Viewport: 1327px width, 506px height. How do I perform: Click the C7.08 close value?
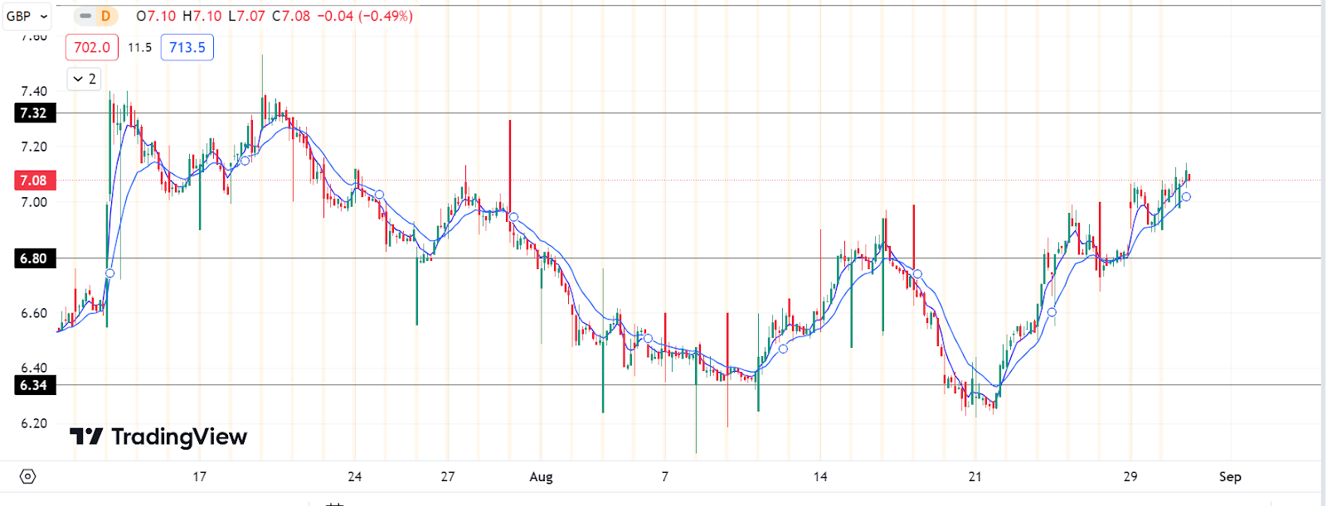[x=291, y=16]
